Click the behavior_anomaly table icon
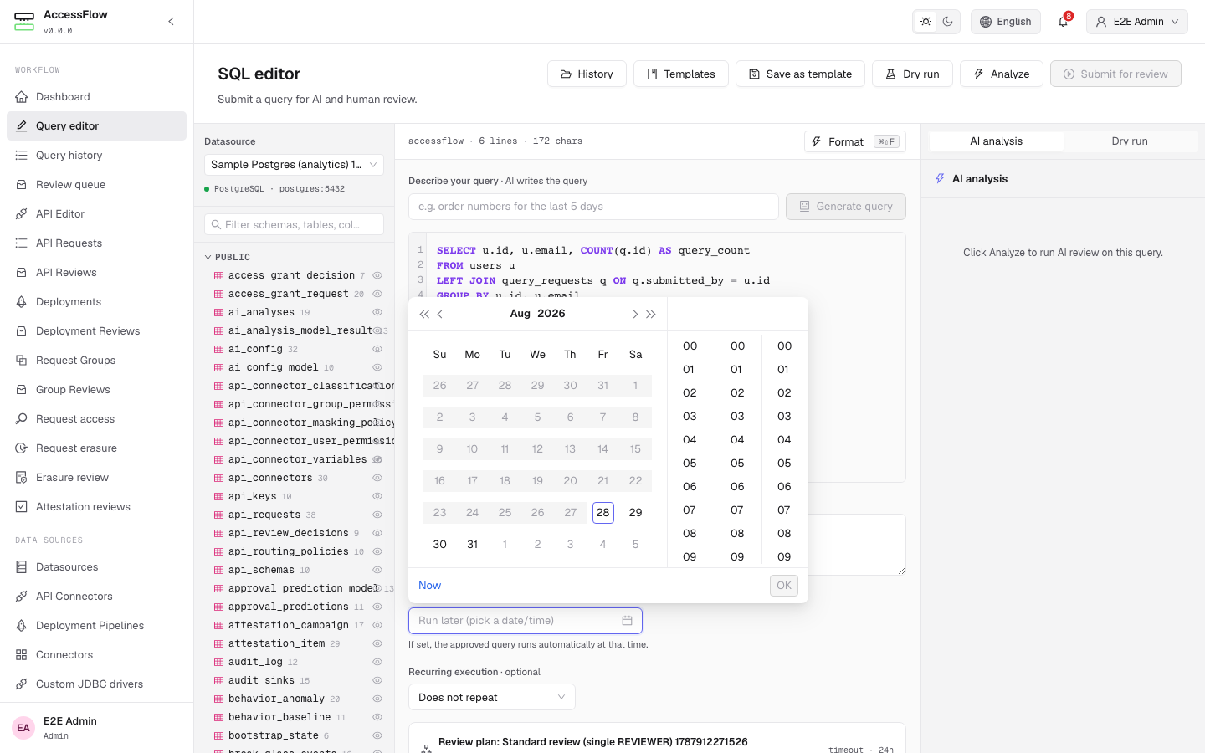Image resolution: width=1205 pixels, height=753 pixels. click(x=219, y=699)
